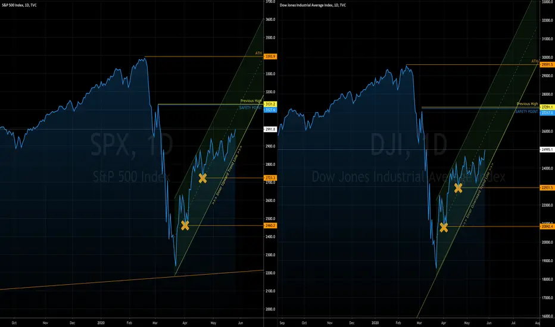Image resolution: width=555 pixels, height=327 pixels.
Task: Click the 2020 label on the SPX time axis
Action: [x=101, y=323]
